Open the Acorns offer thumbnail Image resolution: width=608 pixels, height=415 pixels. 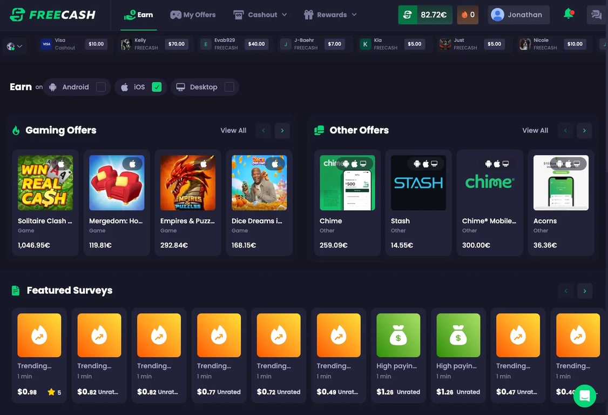point(560,183)
